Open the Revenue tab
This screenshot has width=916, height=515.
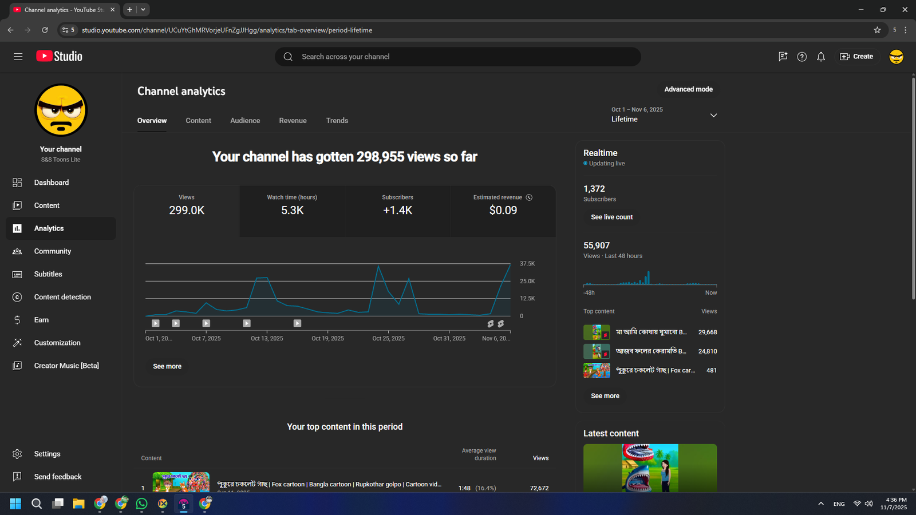point(293,121)
